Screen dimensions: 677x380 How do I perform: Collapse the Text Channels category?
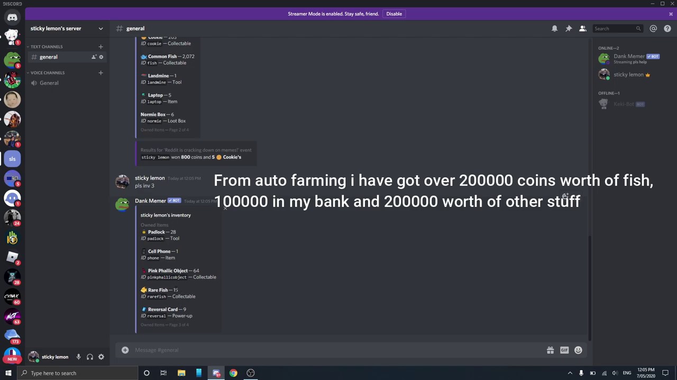46,46
